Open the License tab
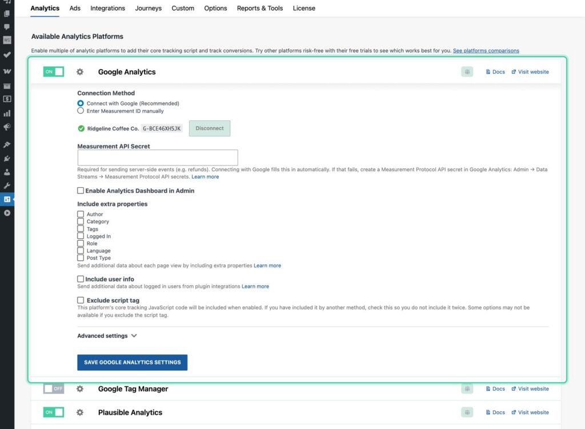585x429 pixels. [304, 8]
